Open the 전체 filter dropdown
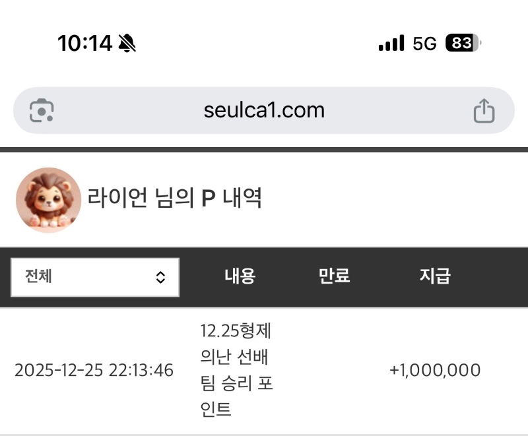This screenshot has width=528, height=436. (94, 277)
